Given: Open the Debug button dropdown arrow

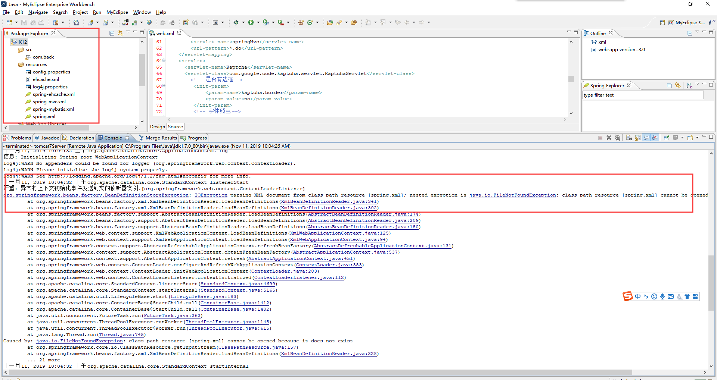Looking at the screenshot, I should point(243,23).
